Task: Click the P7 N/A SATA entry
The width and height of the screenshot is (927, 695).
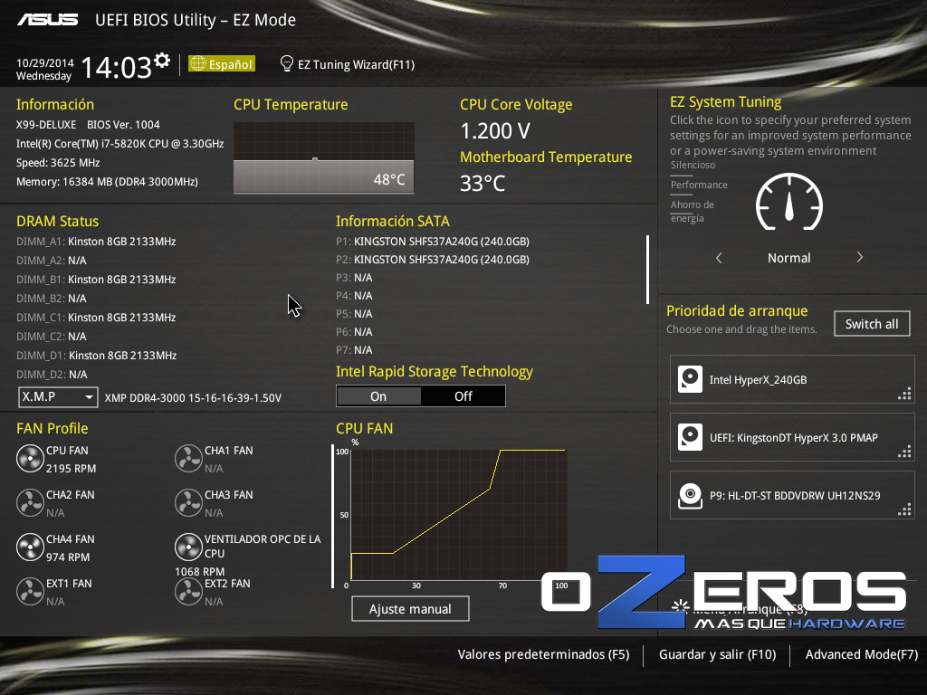Action: click(354, 350)
